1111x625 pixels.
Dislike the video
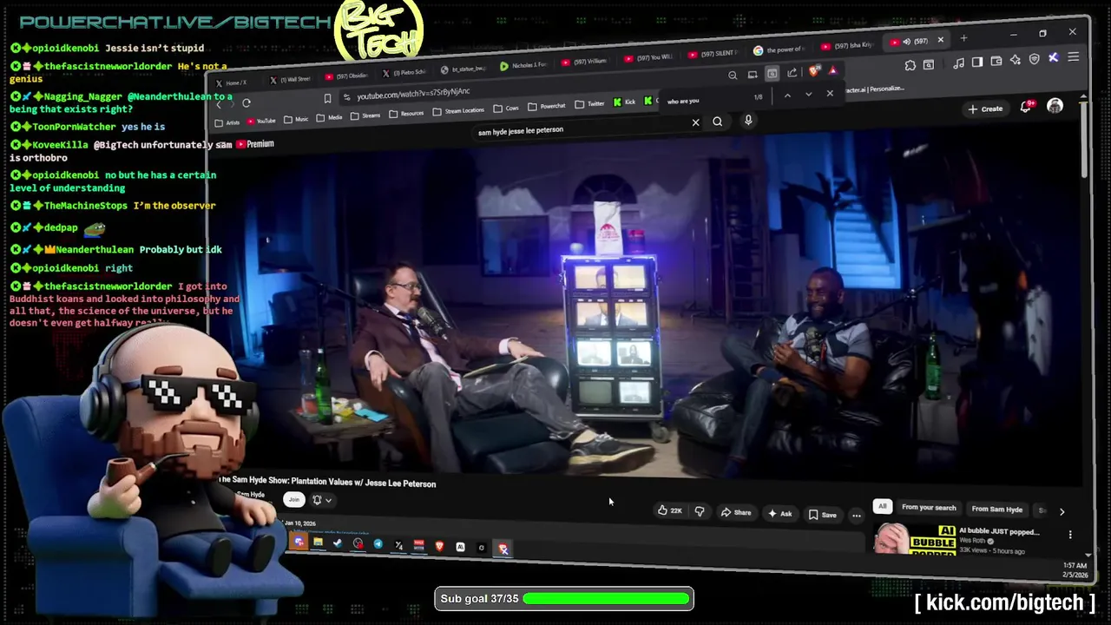click(x=700, y=511)
